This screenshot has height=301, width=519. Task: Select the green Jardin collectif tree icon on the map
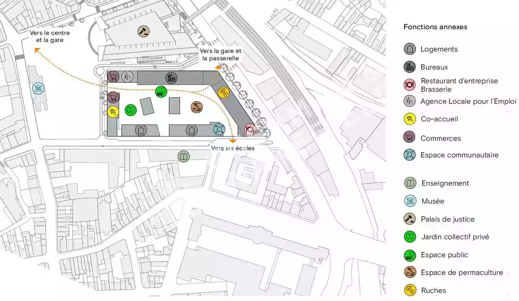point(130,110)
